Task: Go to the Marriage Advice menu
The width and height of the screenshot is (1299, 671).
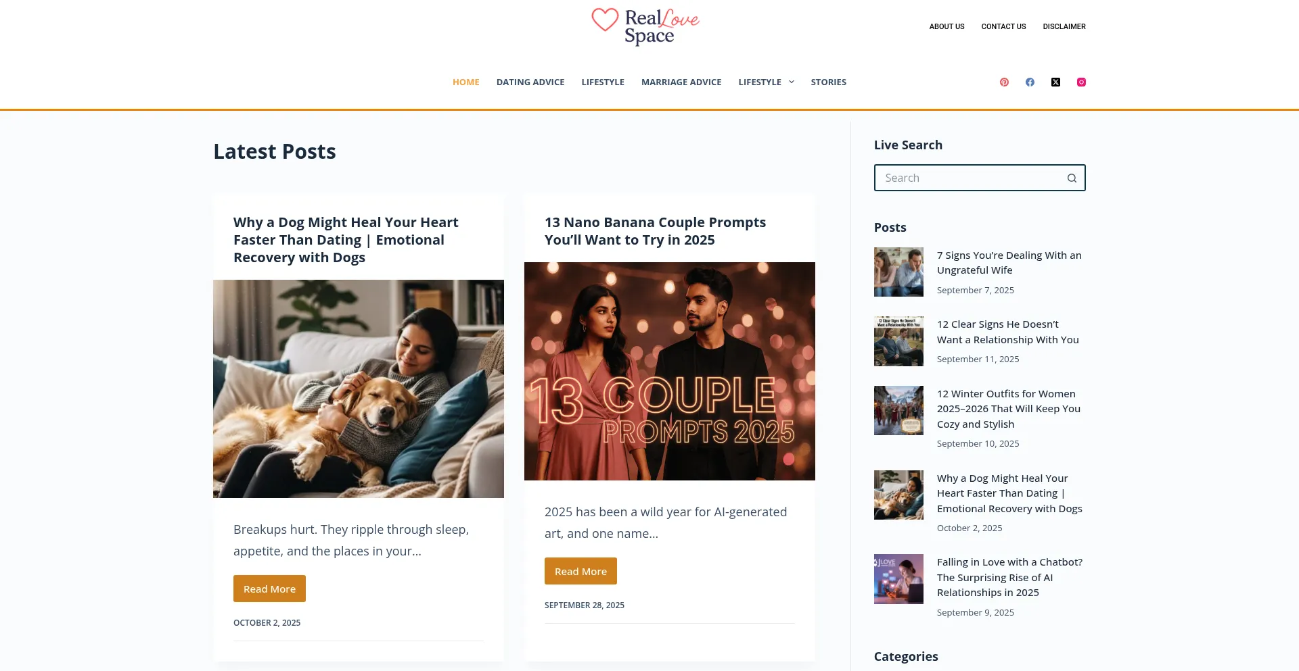Action: 681,82
